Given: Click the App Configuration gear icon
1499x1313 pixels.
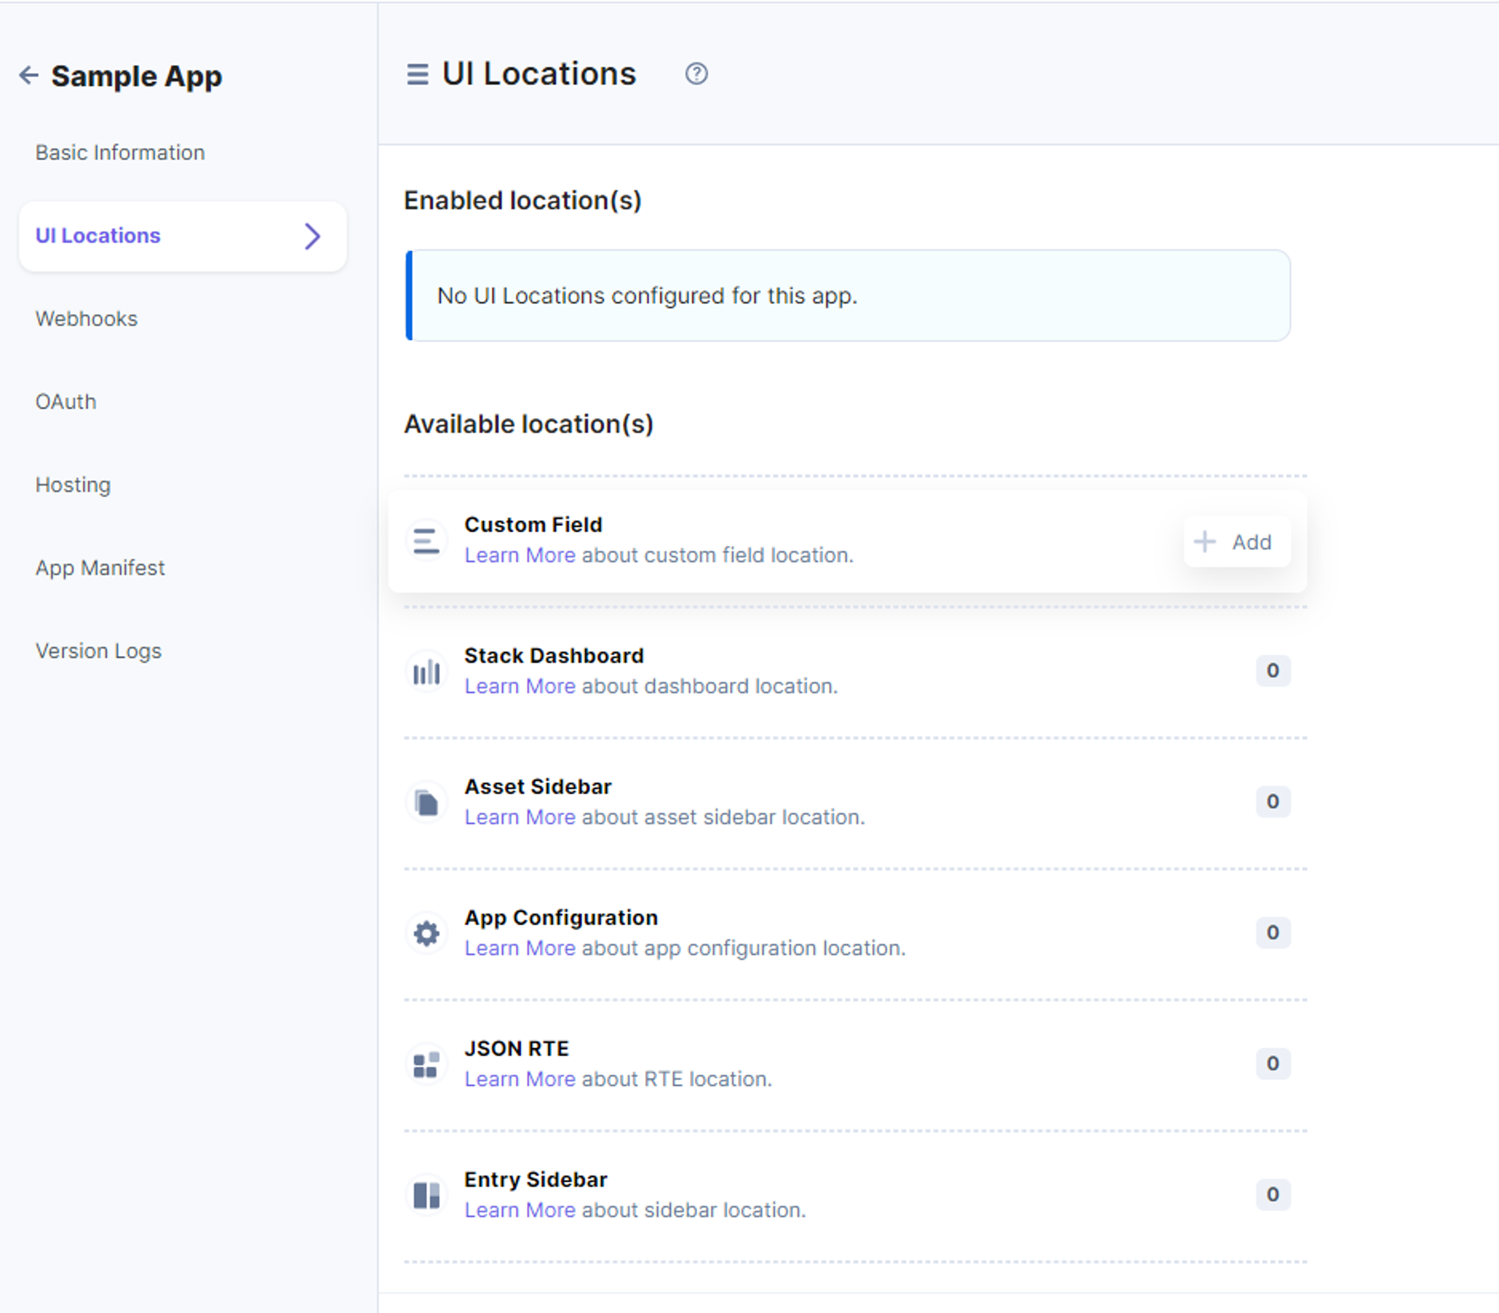Looking at the screenshot, I should click(427, 933).
